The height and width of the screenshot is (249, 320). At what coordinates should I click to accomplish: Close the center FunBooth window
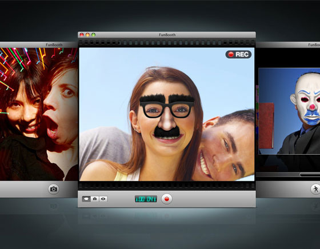[82, 35]
